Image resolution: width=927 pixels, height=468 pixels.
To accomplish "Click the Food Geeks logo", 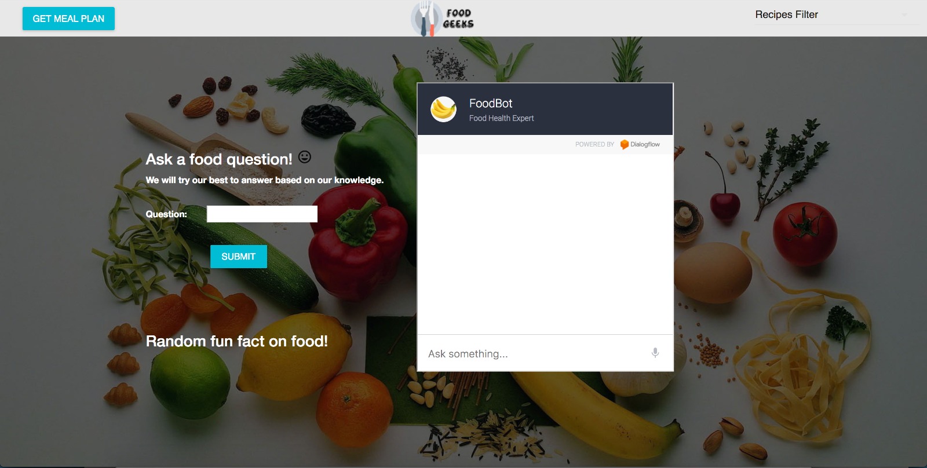I will tap(443, 19).
